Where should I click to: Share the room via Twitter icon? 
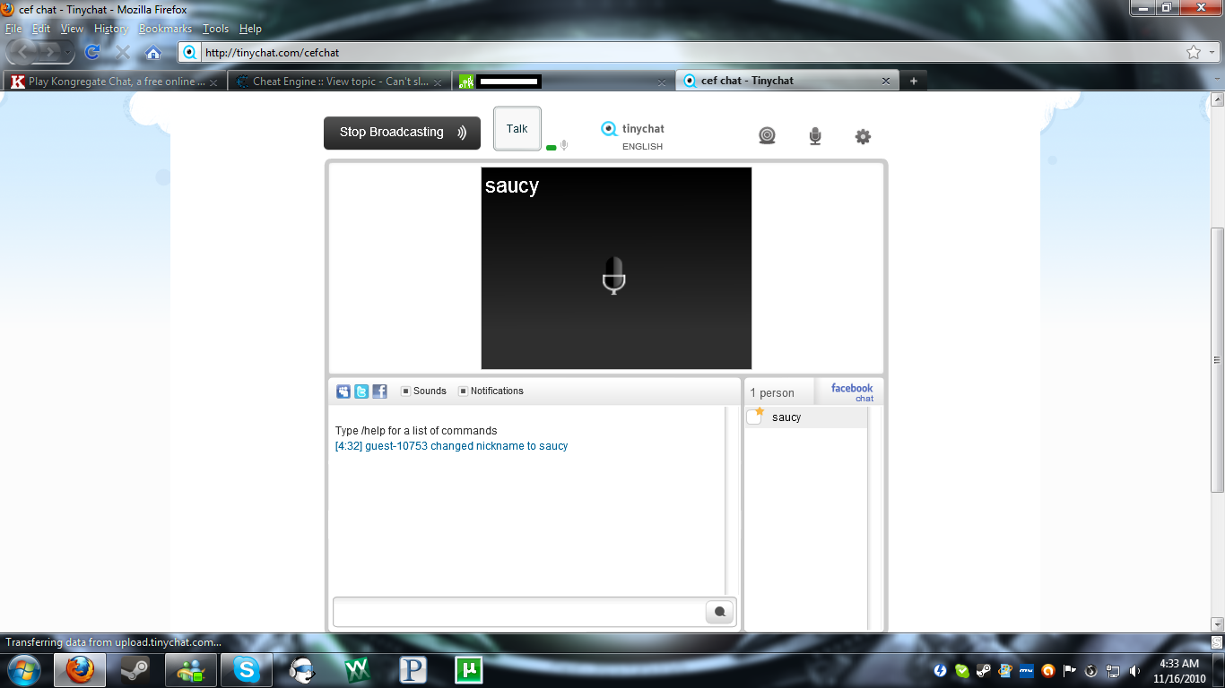pos(361,391)
